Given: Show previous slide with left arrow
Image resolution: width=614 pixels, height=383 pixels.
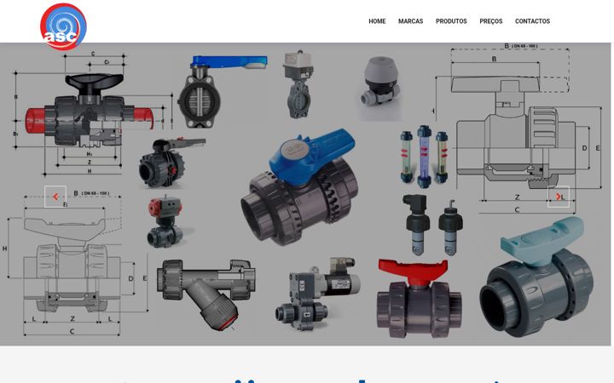Looking at the screenshot, I should click(x=55, y=197).
